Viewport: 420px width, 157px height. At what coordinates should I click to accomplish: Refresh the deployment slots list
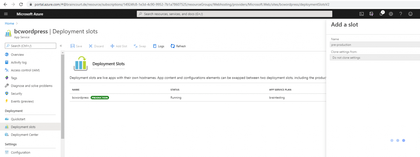pos(178,46)
